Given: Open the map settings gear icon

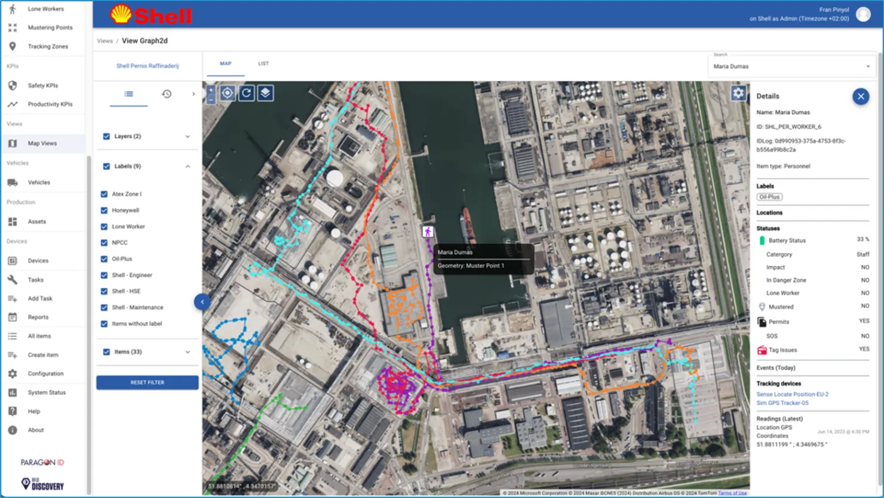Looking at the screenshot, I should (738, 93).
